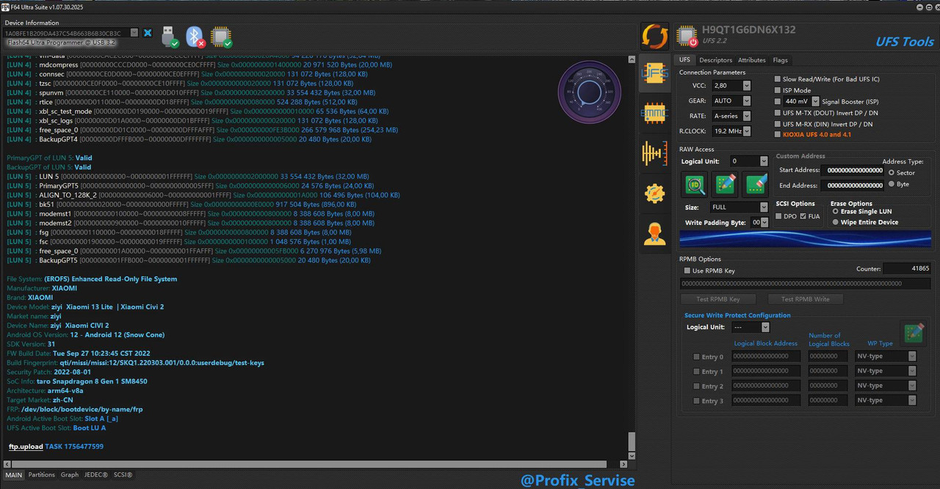Image resolution: width=940 pixels, height=489 pixels.
Task: Click the blue disconnect X icon
Action: pyautogui.click(x=148, y=33)
